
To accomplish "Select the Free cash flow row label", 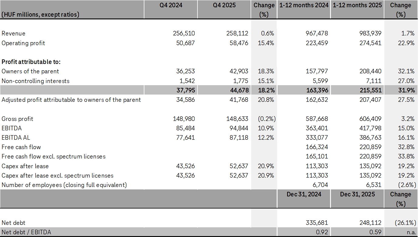I will [x=21, y=147].
